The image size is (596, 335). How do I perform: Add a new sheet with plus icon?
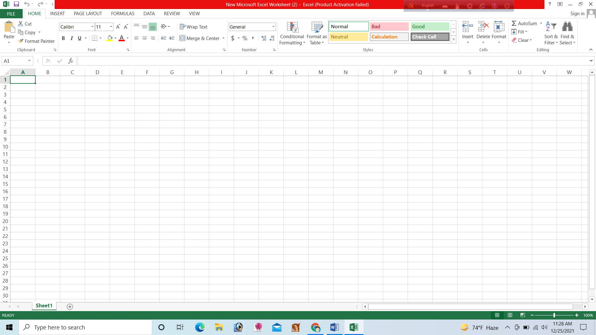(x=70, y=306)
